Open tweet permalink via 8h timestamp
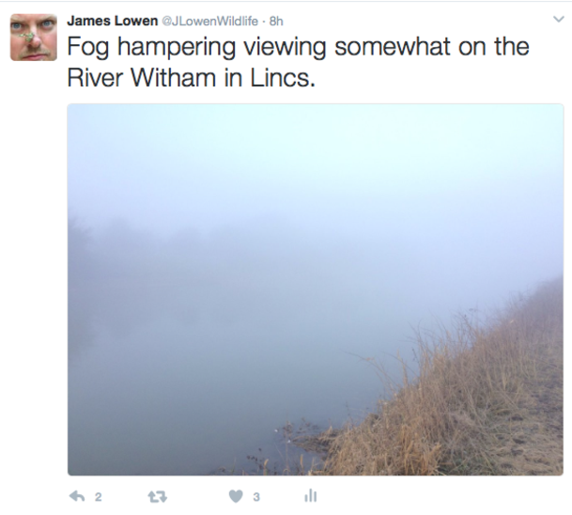572x515 pixels. (x=276, y=22)
